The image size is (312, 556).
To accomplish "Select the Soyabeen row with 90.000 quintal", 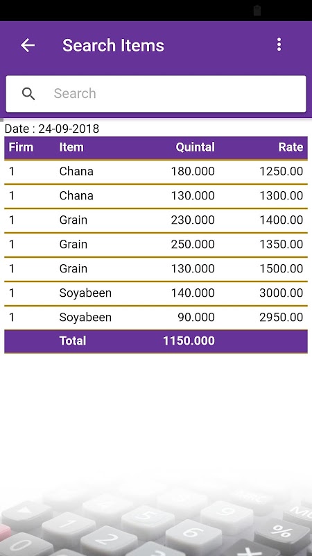I will [x=156, y=318].
